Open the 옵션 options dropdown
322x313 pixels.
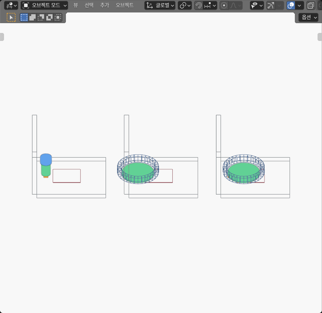click(x=308, y=17)
